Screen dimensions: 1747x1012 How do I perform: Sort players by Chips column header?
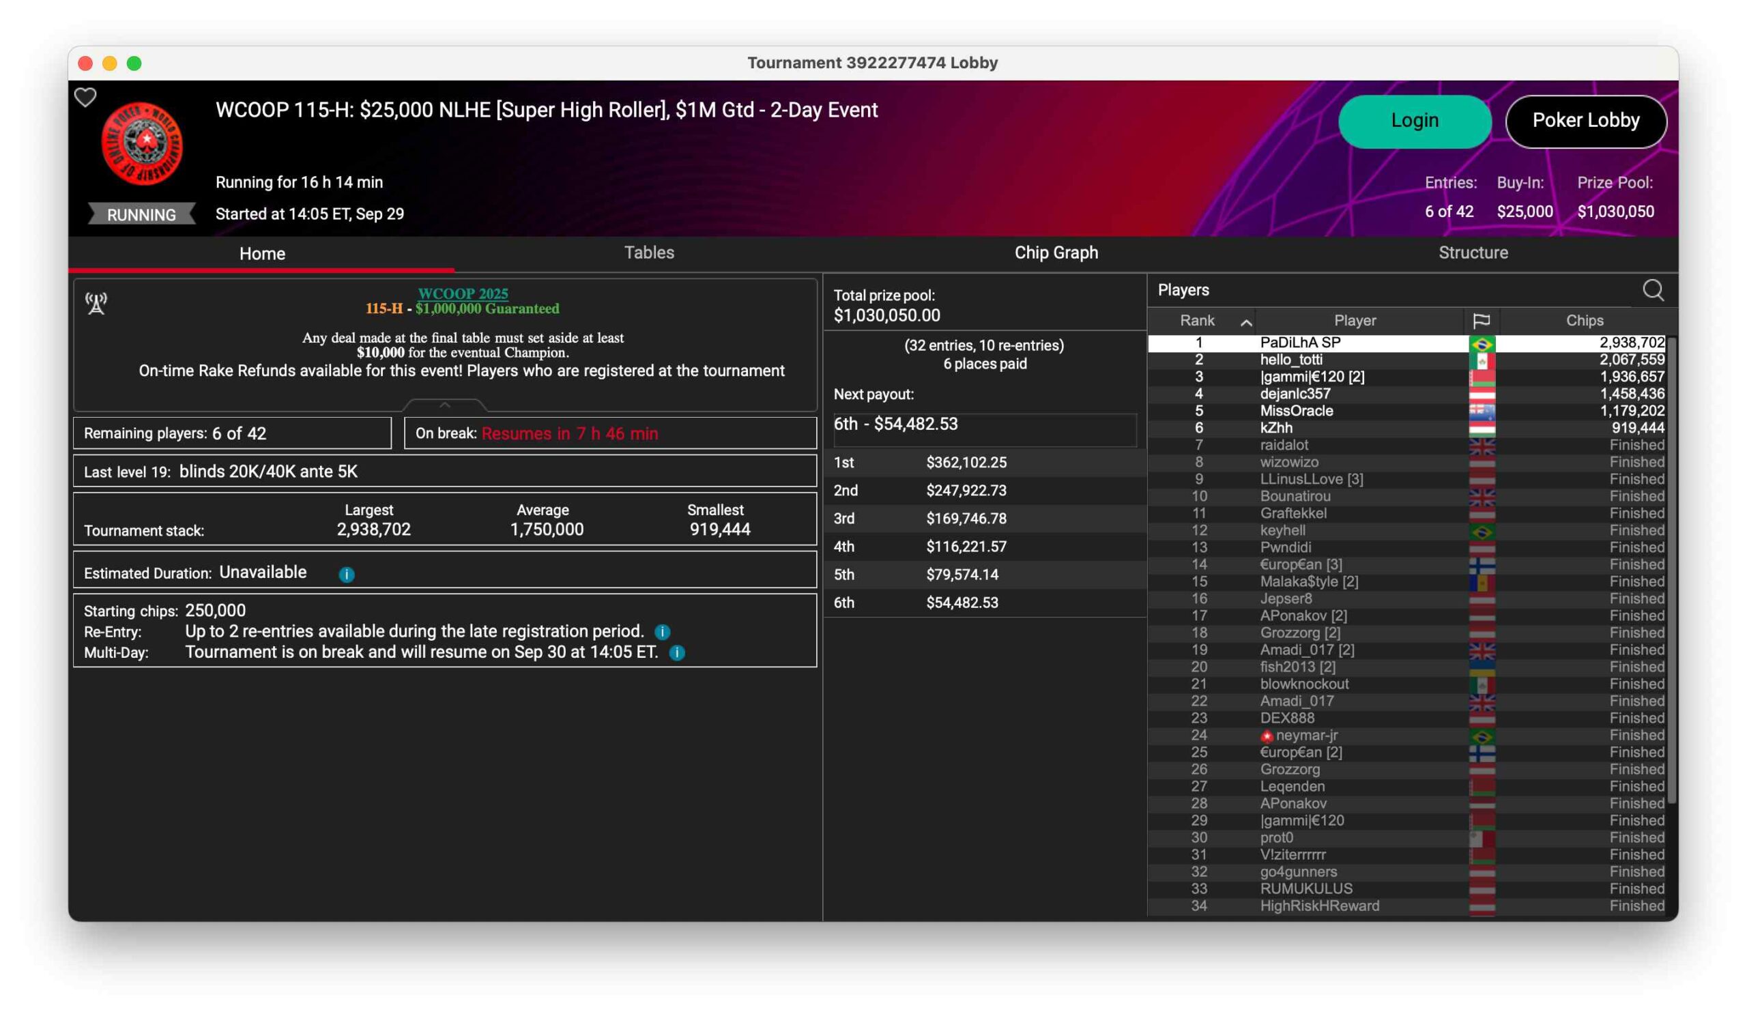1584,320
